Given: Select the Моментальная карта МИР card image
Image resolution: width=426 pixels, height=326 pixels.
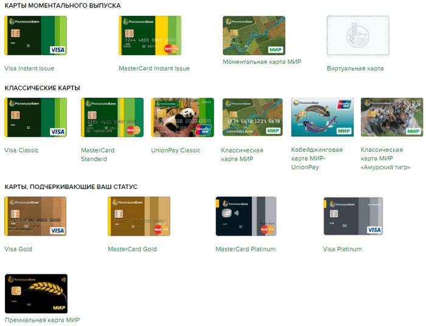Looking at the screenshot, I should pos(254,35).
